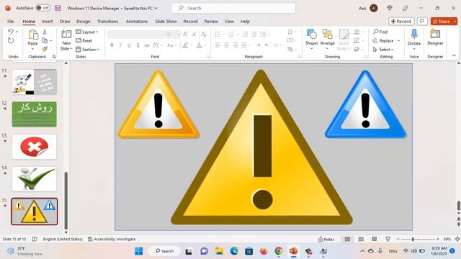Screen dimensions: 461x259
Task: Select slide 14 checkmark thumbnail
Action: pyautogui.click(x=35, y=179)
